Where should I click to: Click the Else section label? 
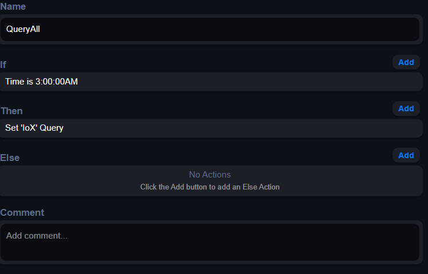point(10,158)
